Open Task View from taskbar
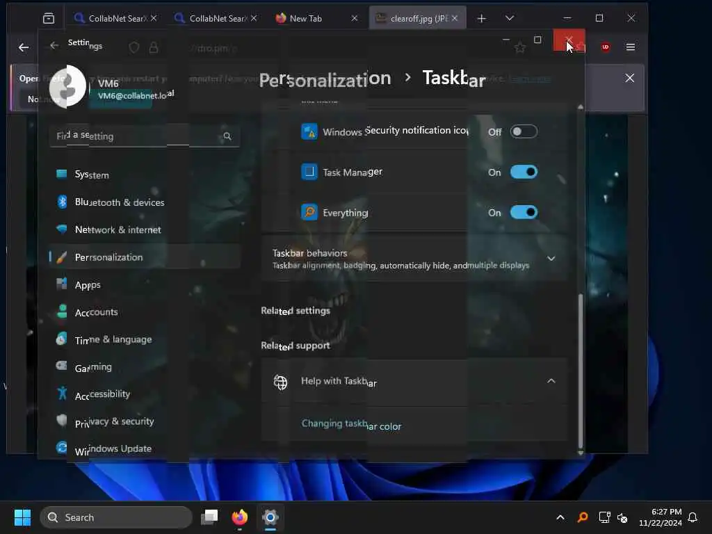The width and height of the screenshot is (712, 534). point(209,517)
